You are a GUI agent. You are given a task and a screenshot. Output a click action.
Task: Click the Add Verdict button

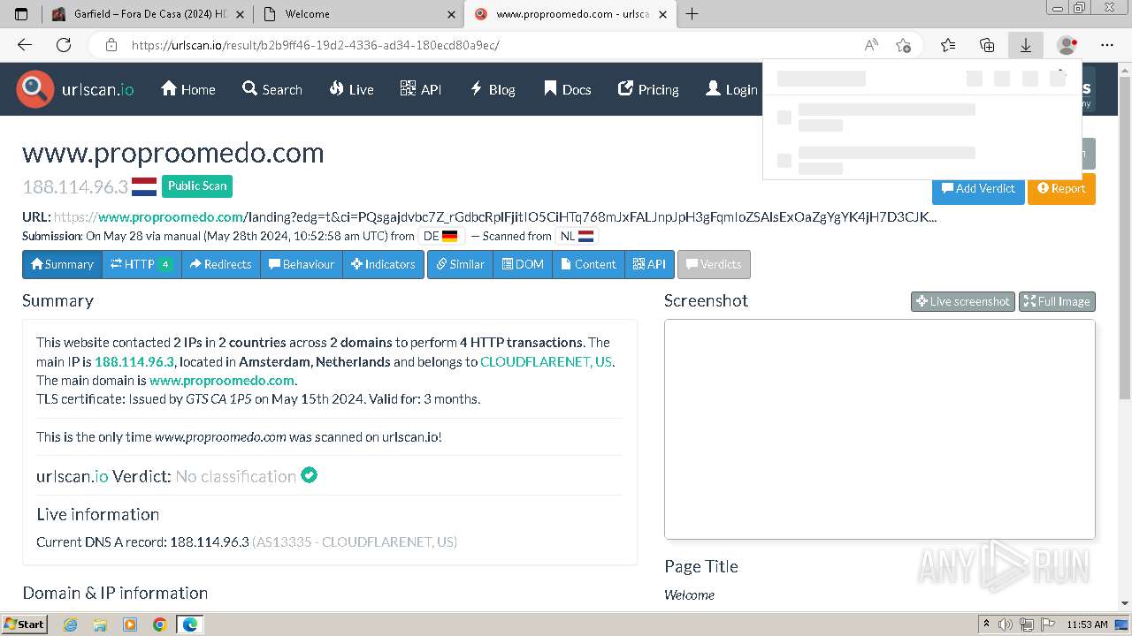click(978, 188)
